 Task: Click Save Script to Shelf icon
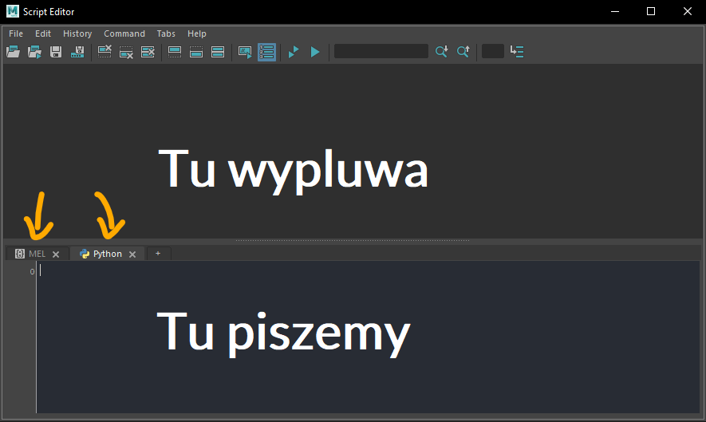77,52
